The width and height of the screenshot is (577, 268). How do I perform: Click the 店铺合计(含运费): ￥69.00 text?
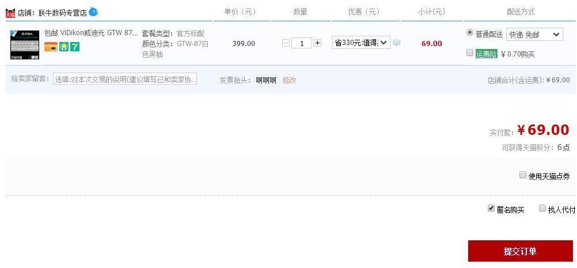click(529, 80)
